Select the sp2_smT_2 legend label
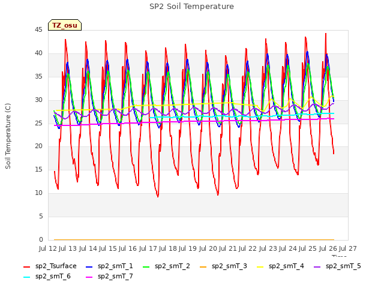This screenshot has height=288, width=384. [172, 266]
